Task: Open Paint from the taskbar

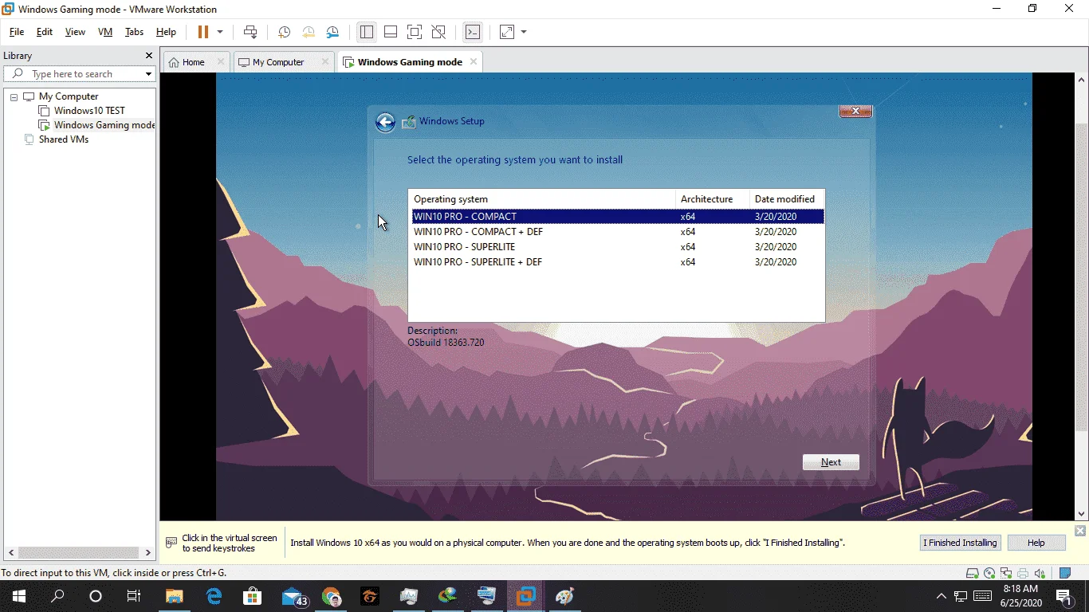Action: tap(564, 596)
